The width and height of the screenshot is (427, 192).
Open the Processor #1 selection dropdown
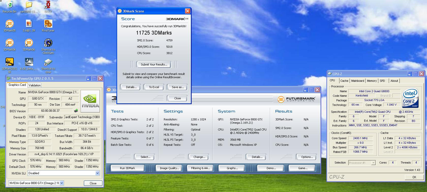(373, 163)
